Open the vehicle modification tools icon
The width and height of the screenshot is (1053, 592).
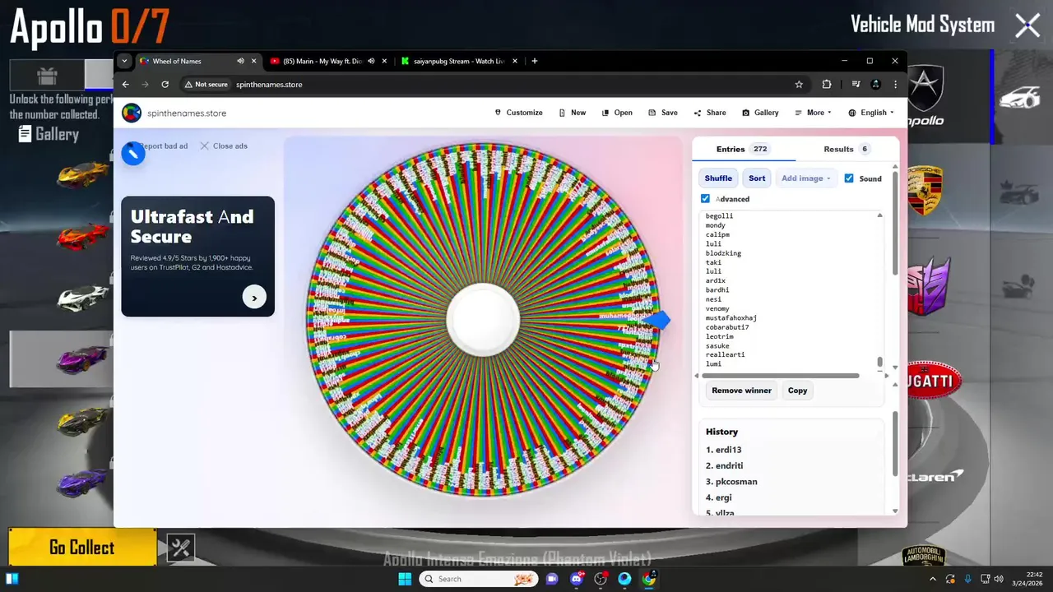pyautogui.click(x=181, y=548)
